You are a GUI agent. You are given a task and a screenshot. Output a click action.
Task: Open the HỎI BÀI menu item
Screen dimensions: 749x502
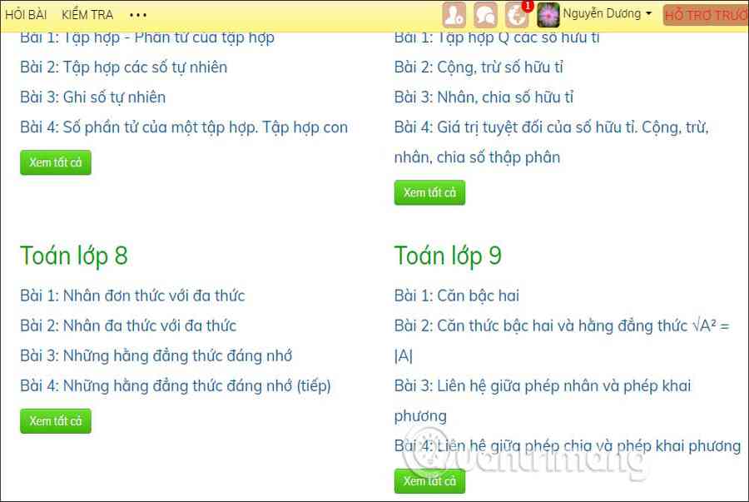(x=26, y=15)
